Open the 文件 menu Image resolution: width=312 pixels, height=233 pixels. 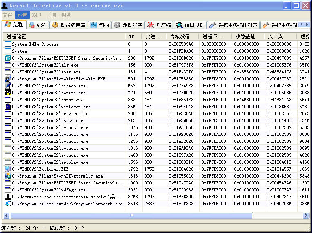point(8,15)
